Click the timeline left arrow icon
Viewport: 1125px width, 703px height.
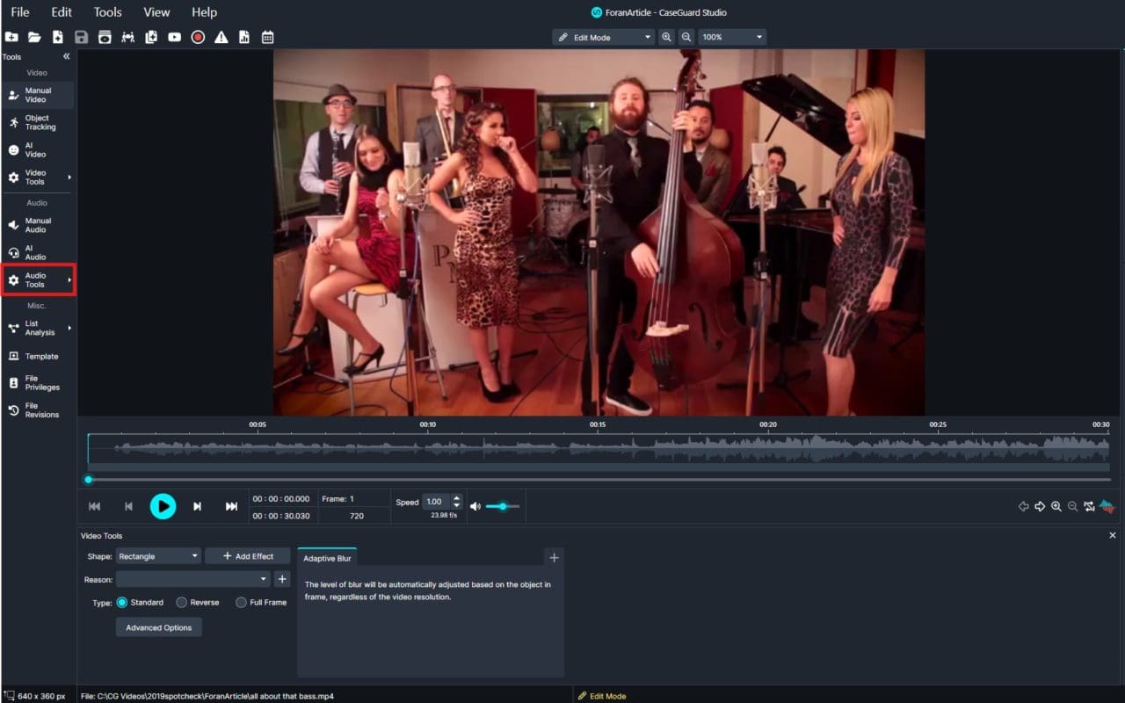[x=1023, y=506]
